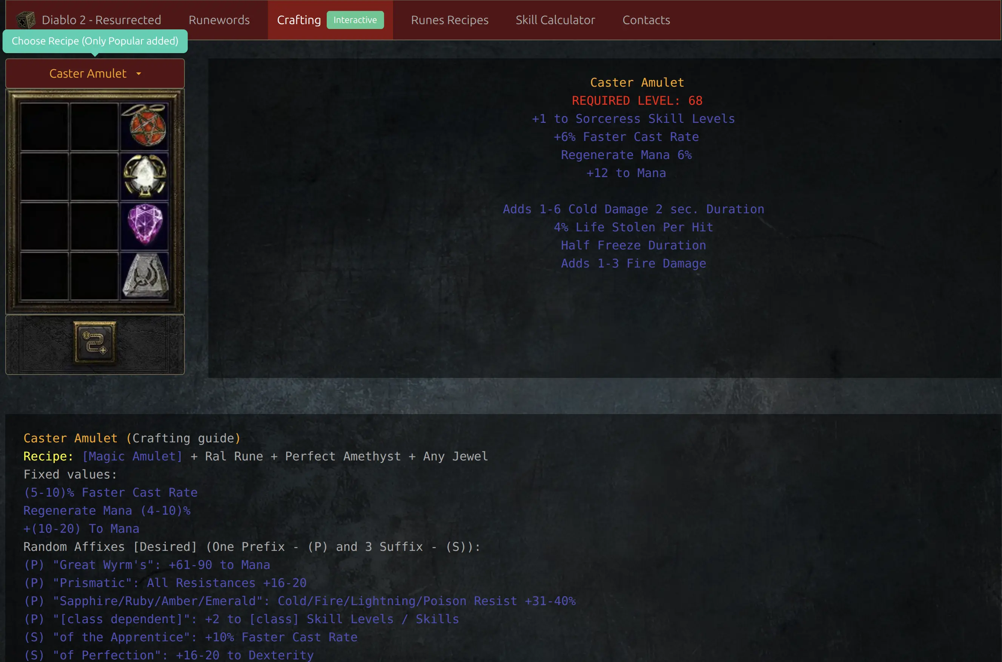Click the Choose Recipe tooltip bubble

tap(95, 41)
